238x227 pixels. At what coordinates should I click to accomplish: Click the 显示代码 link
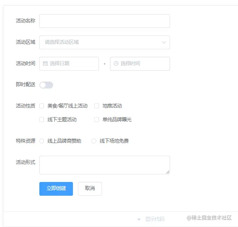pyautogui.click(x=155, y=219)
